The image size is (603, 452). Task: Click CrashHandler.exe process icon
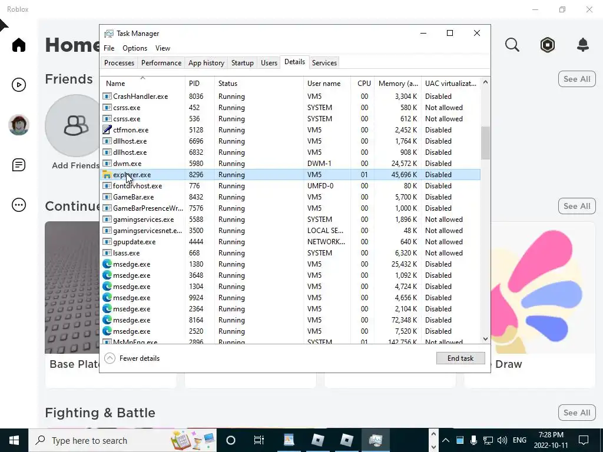tap(107, 97)
